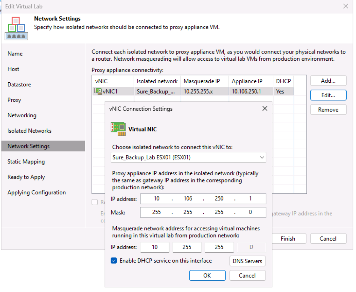Click the masquerade IP second octet field

pyautogui.click(x=187, y=247)
